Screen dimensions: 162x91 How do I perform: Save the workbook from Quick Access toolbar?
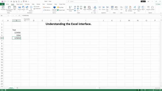tap(2, 2)
